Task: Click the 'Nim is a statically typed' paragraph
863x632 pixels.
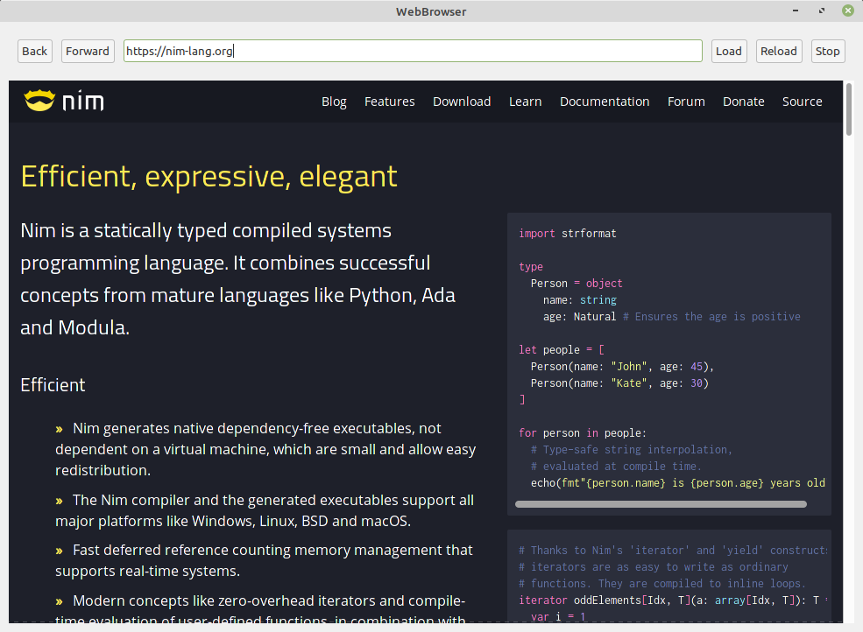Action: (x=237, y=279)
